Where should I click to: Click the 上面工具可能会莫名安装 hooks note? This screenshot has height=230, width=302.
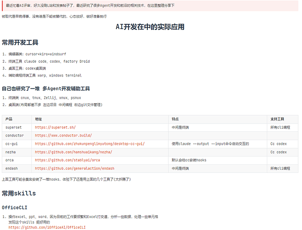click(x=66, y=179)
